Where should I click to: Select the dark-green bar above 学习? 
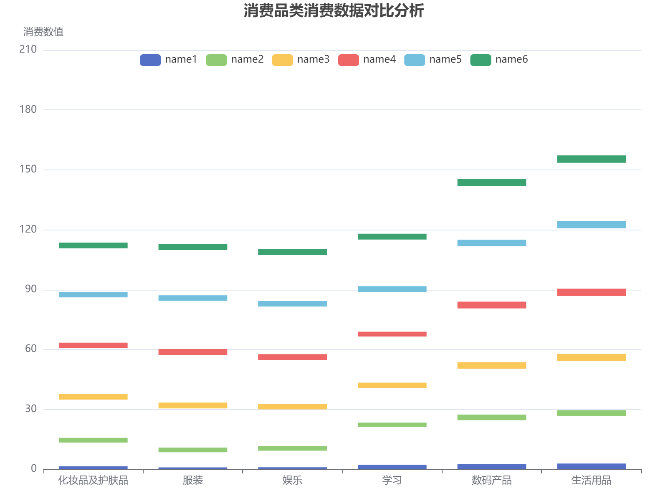point(392,236)
